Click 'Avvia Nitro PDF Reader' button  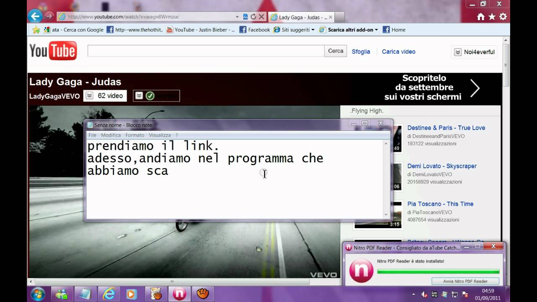tap(465, 281)
